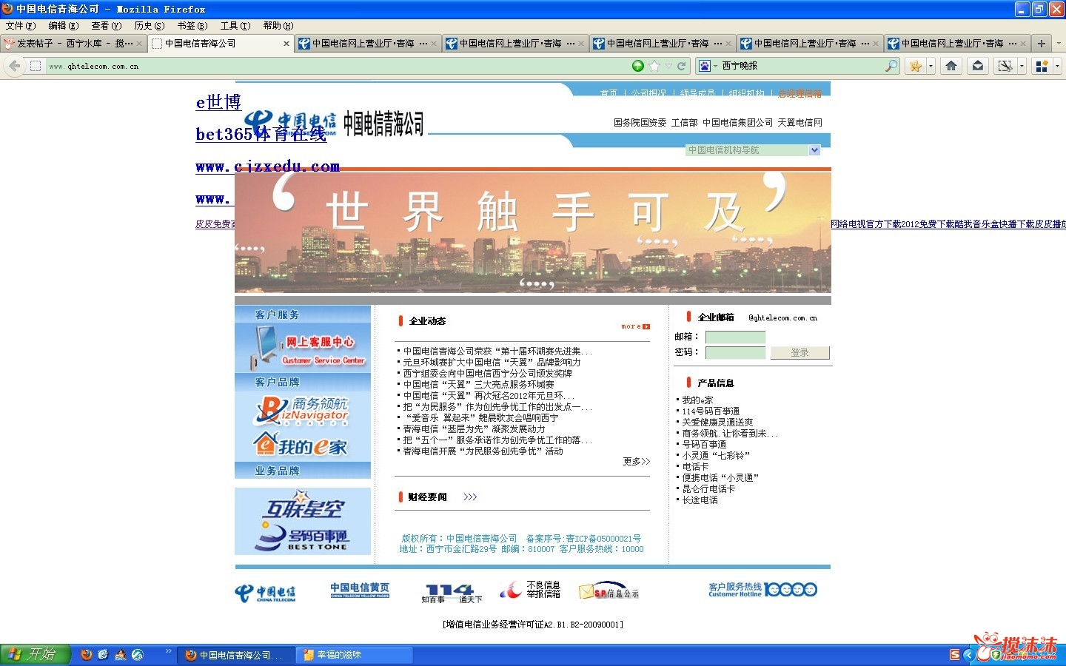The image size is (1066, 666).
Task: Click the 114 知百事通天下 footer logo
Action: tap(451, 593)
